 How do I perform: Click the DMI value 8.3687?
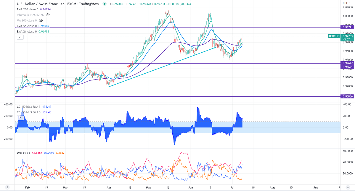[60, 153]
